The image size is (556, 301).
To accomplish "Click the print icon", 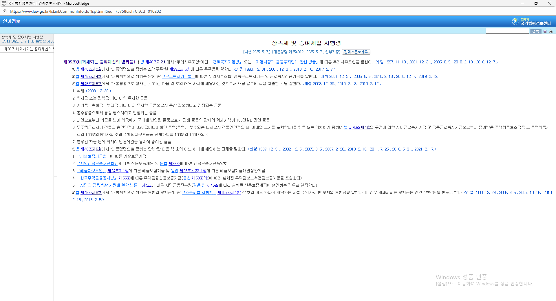I will [x=551, y=31].
